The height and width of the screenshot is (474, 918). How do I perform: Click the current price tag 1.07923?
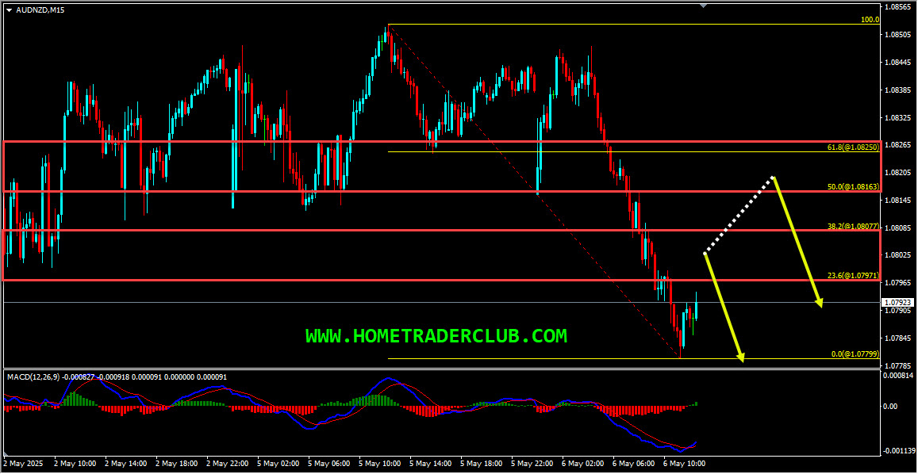(x=898, y=303)
